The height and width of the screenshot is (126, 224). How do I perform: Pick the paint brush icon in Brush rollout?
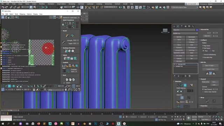click(67, 35)
